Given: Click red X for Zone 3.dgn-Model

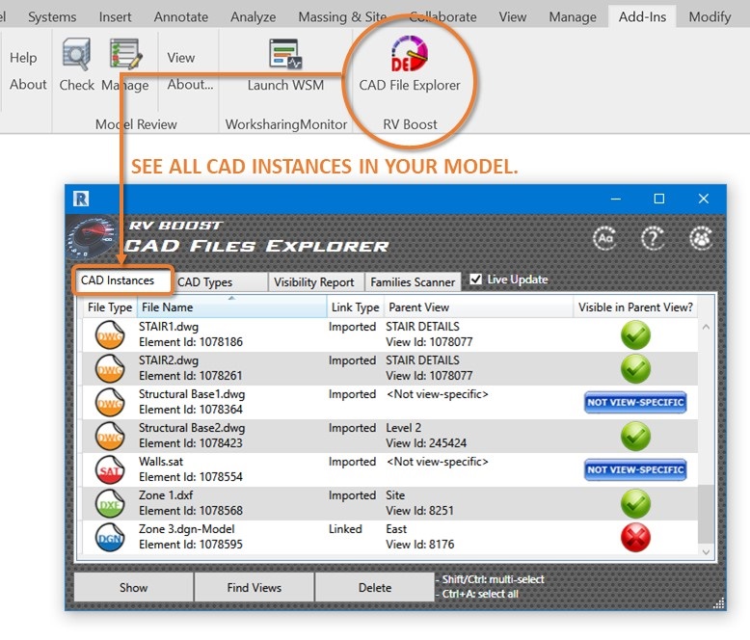Looking at the screenshot, I should point(635,537).
